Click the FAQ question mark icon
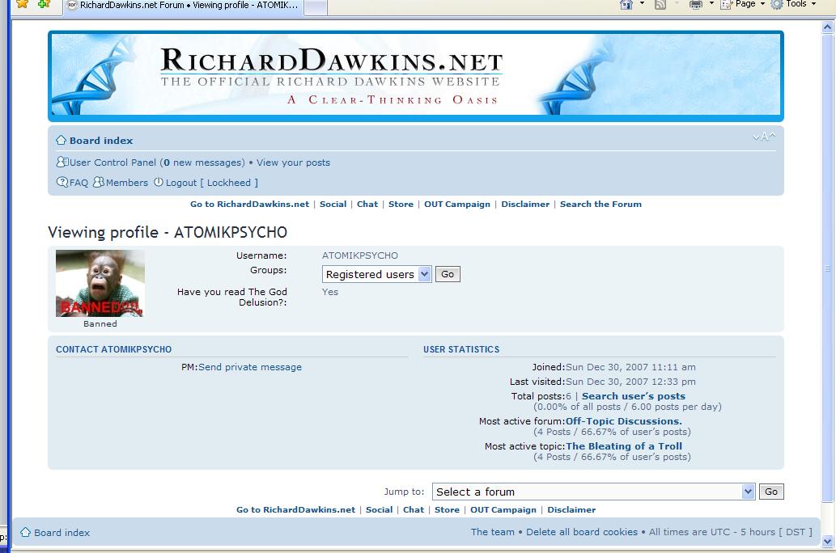The height and width of the screenshot is (553, 836). tap(62, 183)
